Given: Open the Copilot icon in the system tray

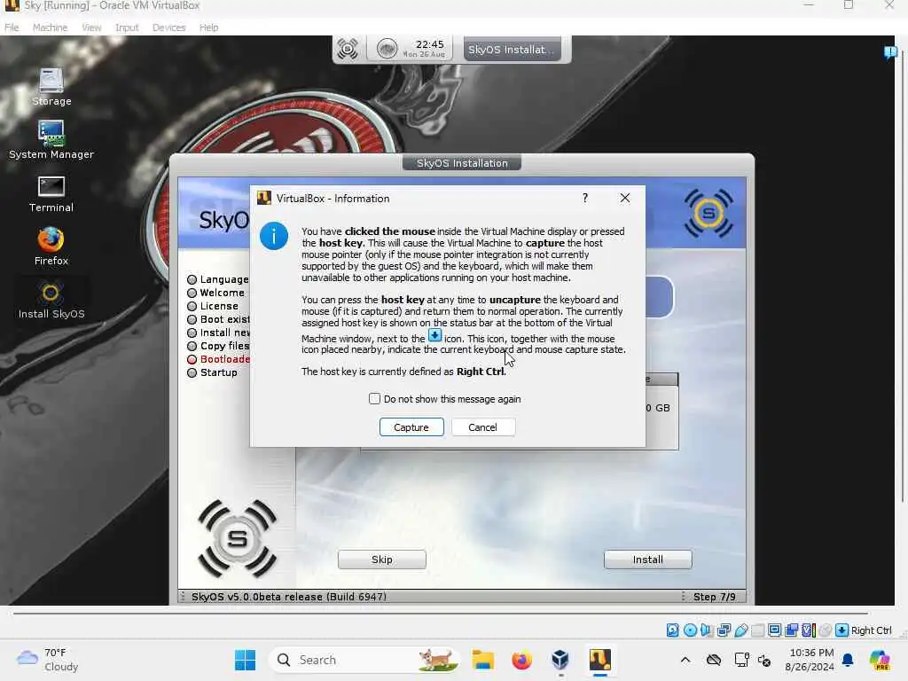Looking at the screenshot, I should 881,660.
